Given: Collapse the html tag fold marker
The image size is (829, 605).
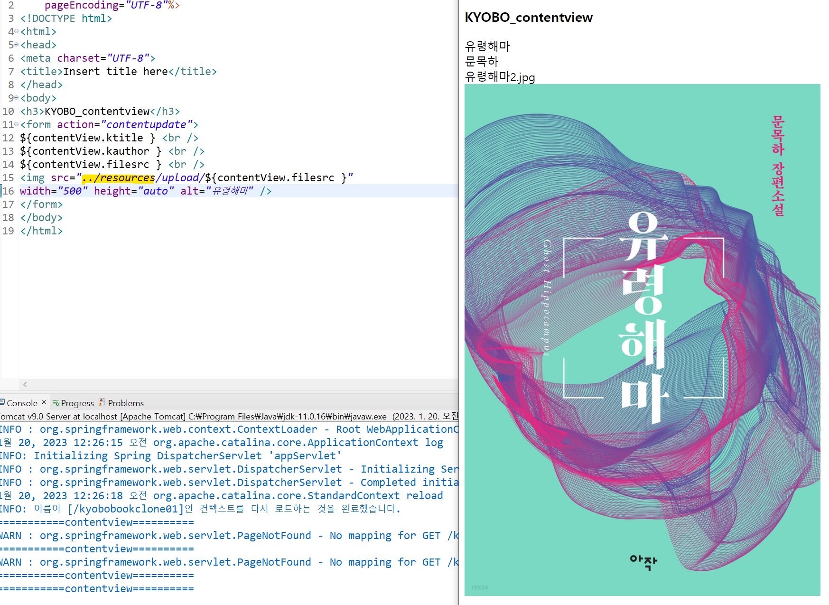Looking at the screenshot, I should pyautogui.click(x=17, y=31).
